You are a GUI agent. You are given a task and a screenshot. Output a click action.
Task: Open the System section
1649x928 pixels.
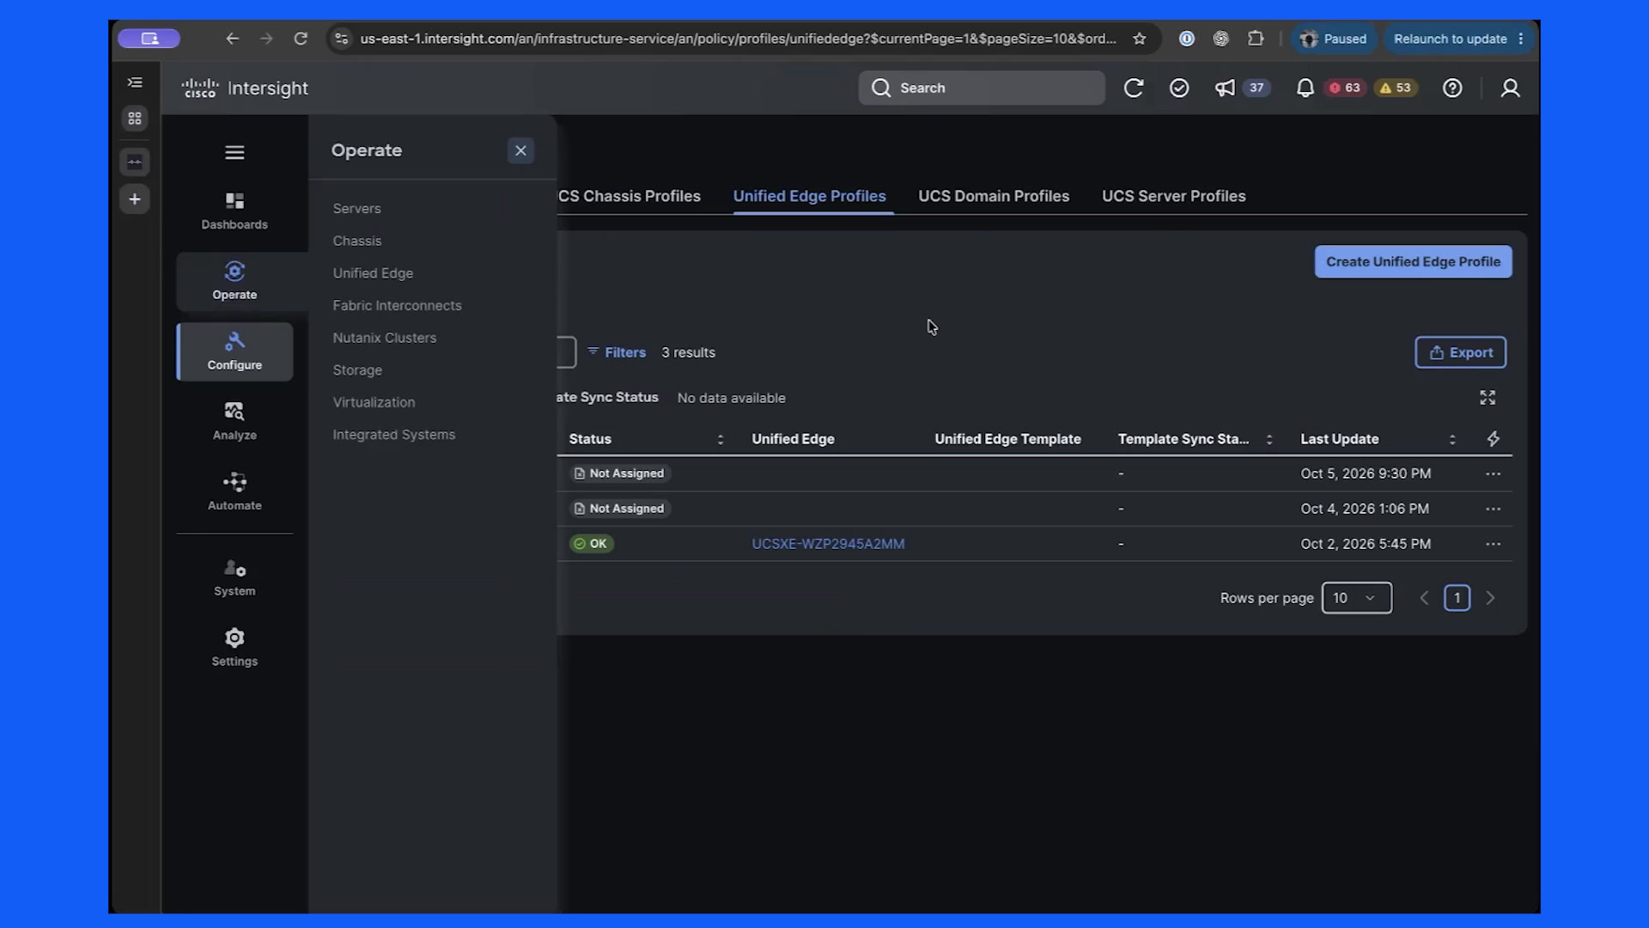point(234,577)
